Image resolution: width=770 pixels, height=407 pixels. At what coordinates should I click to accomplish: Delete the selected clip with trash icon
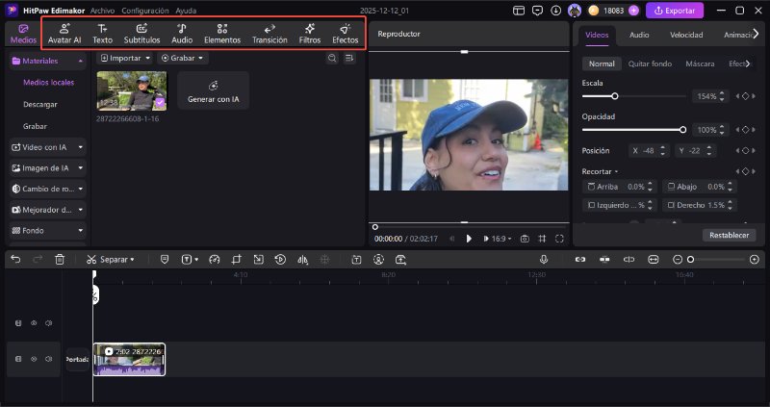60,259
